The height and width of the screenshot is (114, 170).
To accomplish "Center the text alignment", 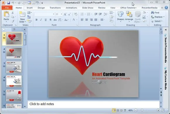I will coord(87,20).
